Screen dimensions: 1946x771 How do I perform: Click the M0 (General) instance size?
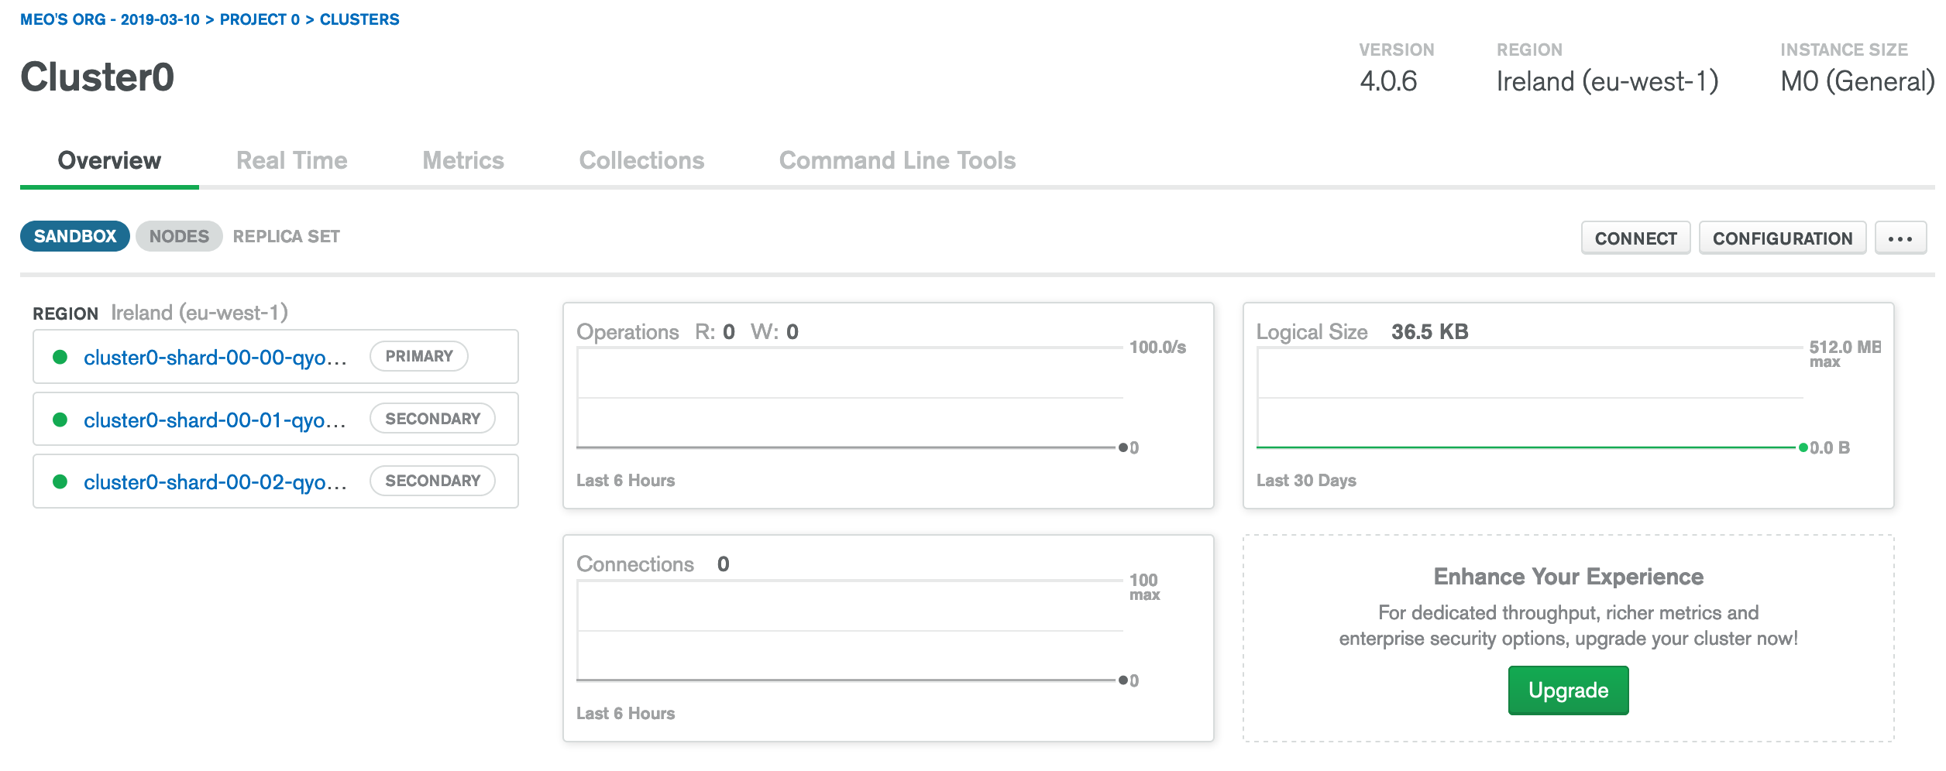pos(1858,81)
